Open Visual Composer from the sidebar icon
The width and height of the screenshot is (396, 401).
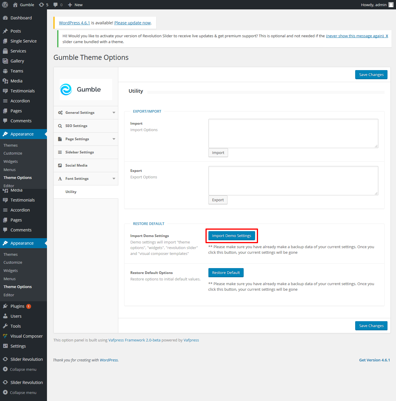[x=5, y=336]
